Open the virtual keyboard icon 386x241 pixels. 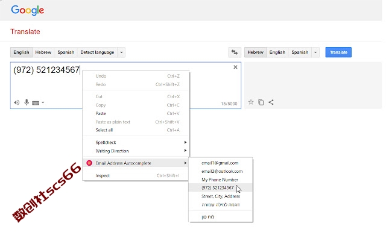tap(36, 103)
